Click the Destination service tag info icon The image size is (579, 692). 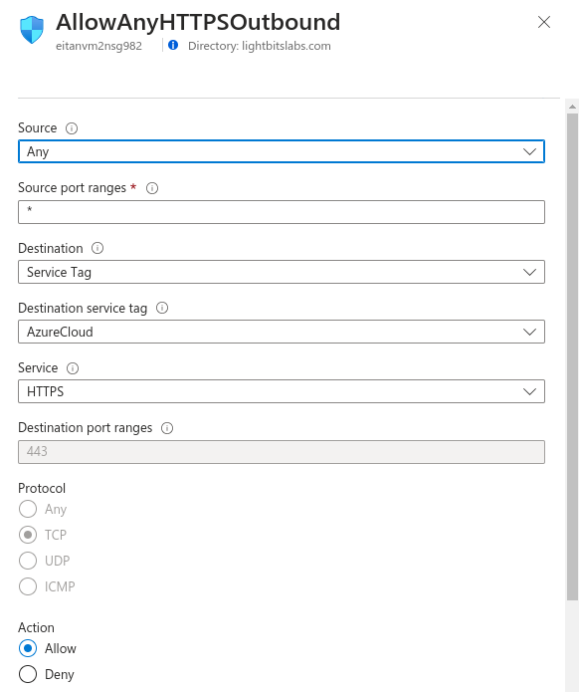(x=162, y=308)
